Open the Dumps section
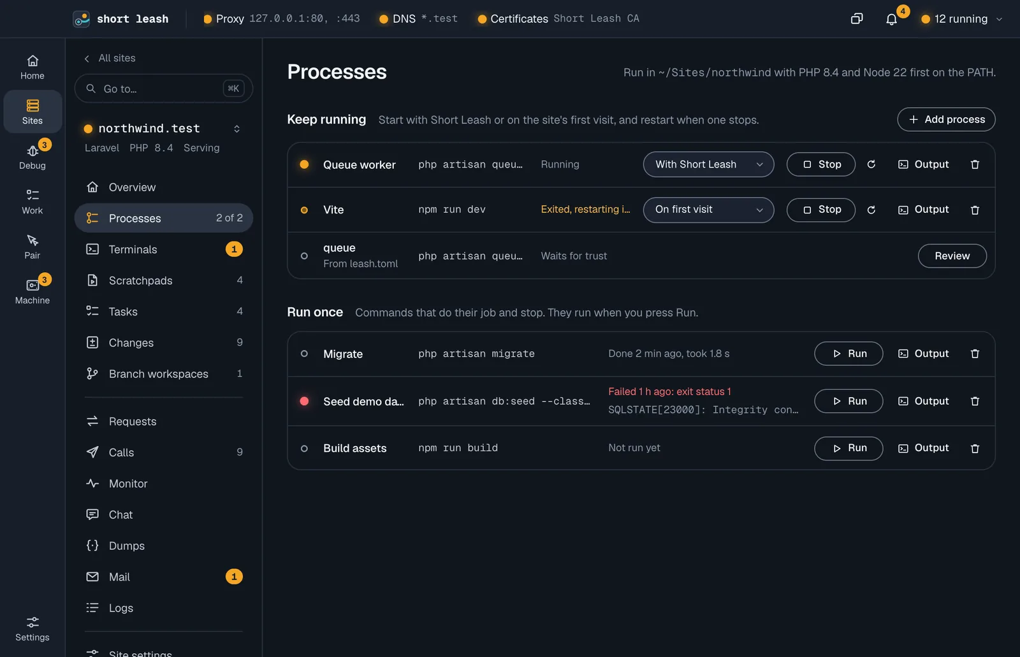The height and width of the screenshot is (657, 1020). 164,545
